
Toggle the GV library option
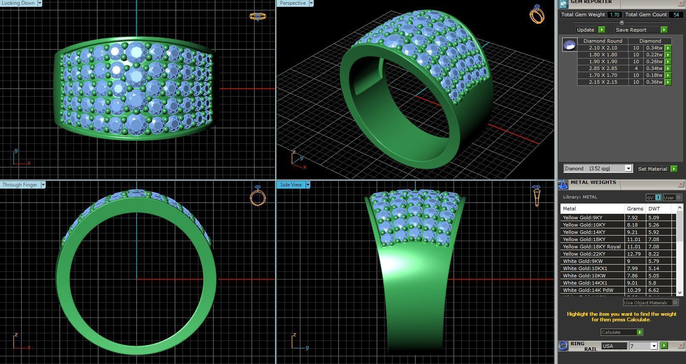(654, 197)
